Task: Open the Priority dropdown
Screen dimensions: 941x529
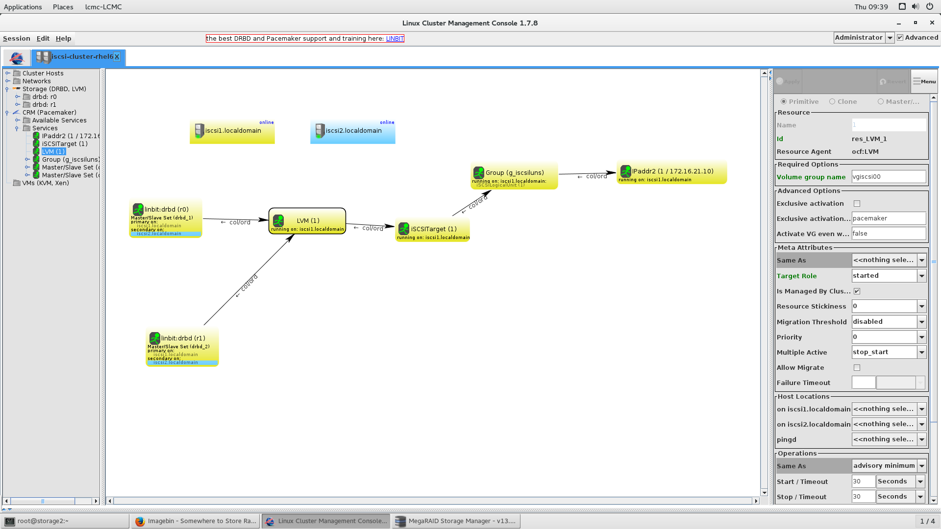Action: [x=922, y=337]
